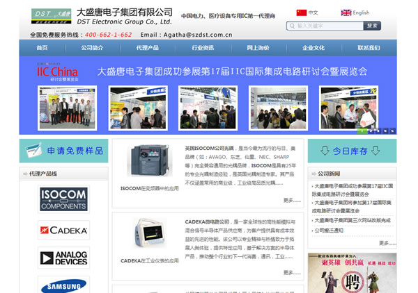Expand 更多 in 公司新闻 panel

(387, 243)
